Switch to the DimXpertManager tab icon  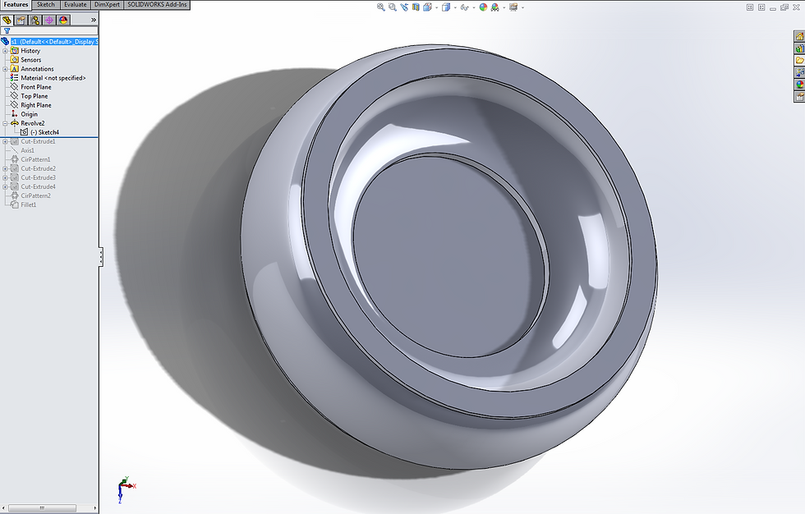click(x=49, y=20)
